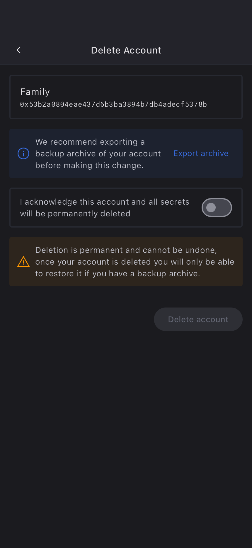Image resolution: width=252 pixels, height=548 pixels.
Task: Click the "before making this change." line
Action: tap(89, 166)
